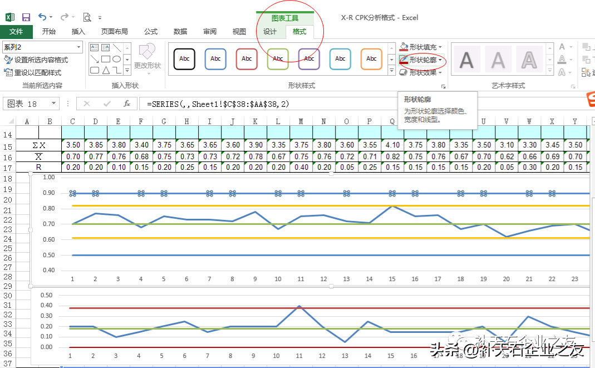Click the Save icon in quick access toolbar
The height and width of the screenshot is (368, 595).
click(x=26, y=17)
